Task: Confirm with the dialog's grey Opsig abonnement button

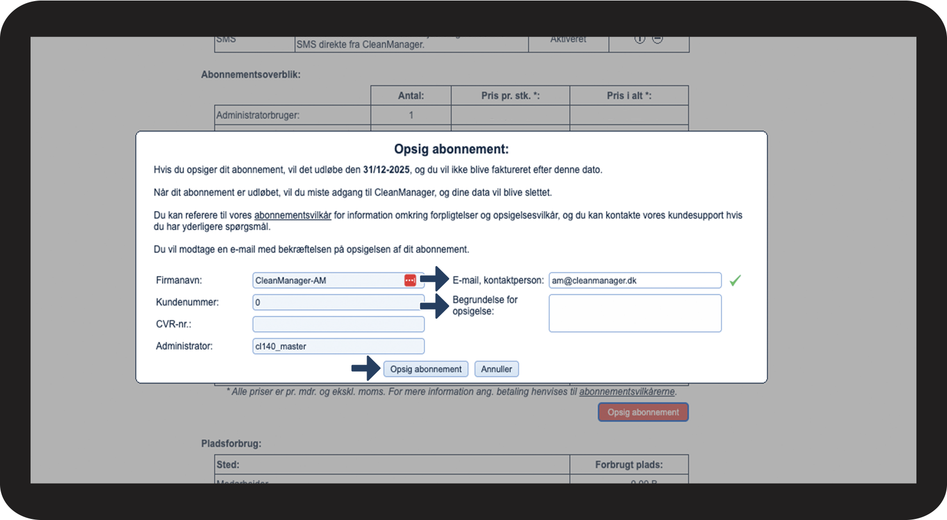Action: [x=426, y=369]
